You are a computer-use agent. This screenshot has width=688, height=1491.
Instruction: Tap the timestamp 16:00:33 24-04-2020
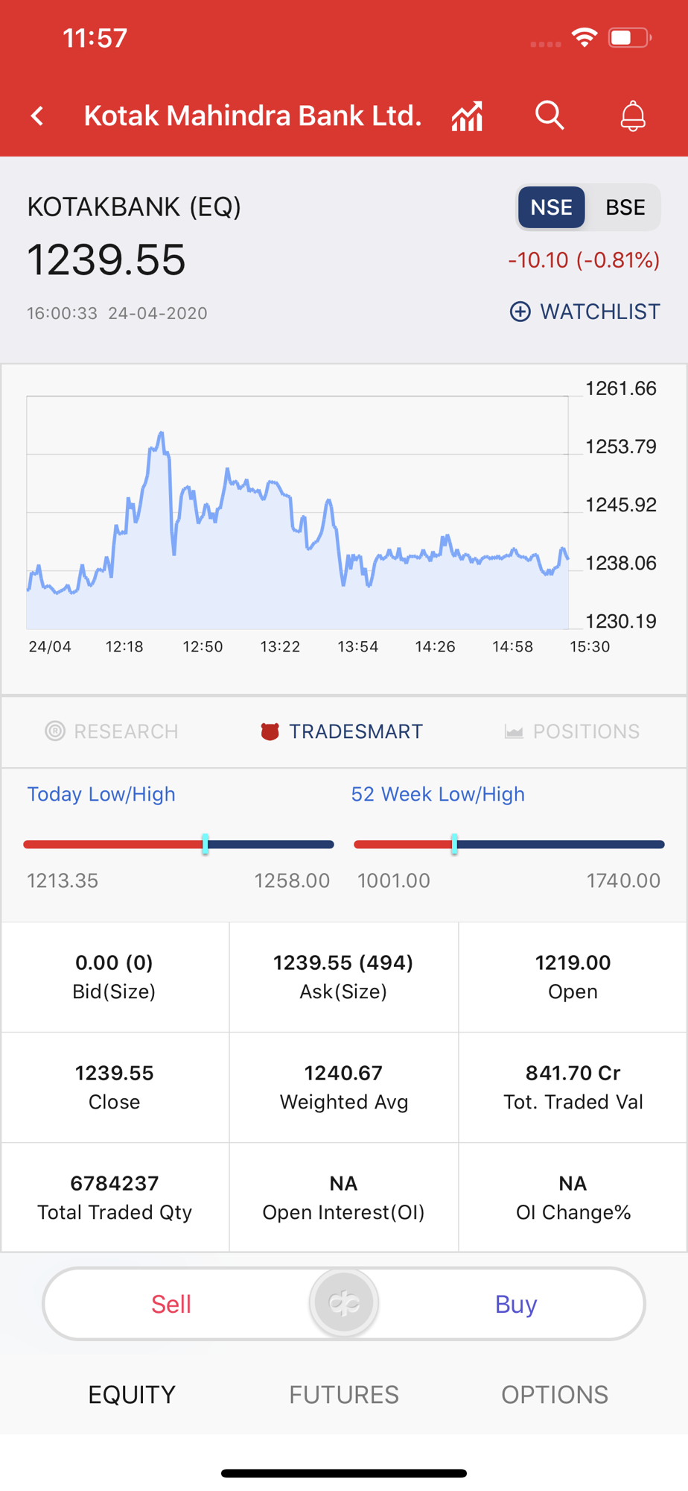[117, 313]
